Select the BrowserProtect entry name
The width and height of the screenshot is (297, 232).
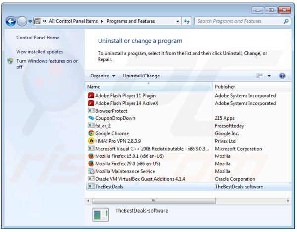[111, 111]
